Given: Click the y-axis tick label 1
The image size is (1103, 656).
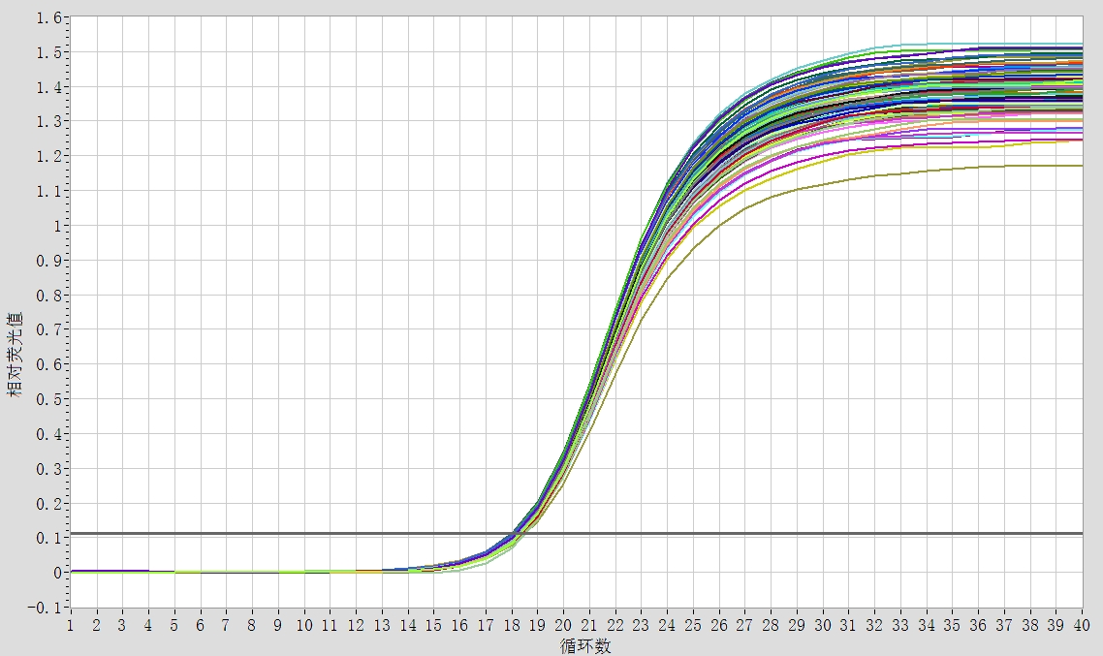Looking at the screenshot, I should coord(56,226).
